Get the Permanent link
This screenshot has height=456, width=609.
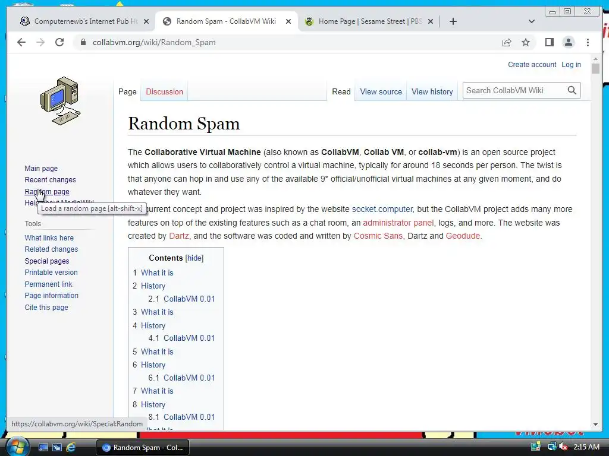(x=49, y=284)
